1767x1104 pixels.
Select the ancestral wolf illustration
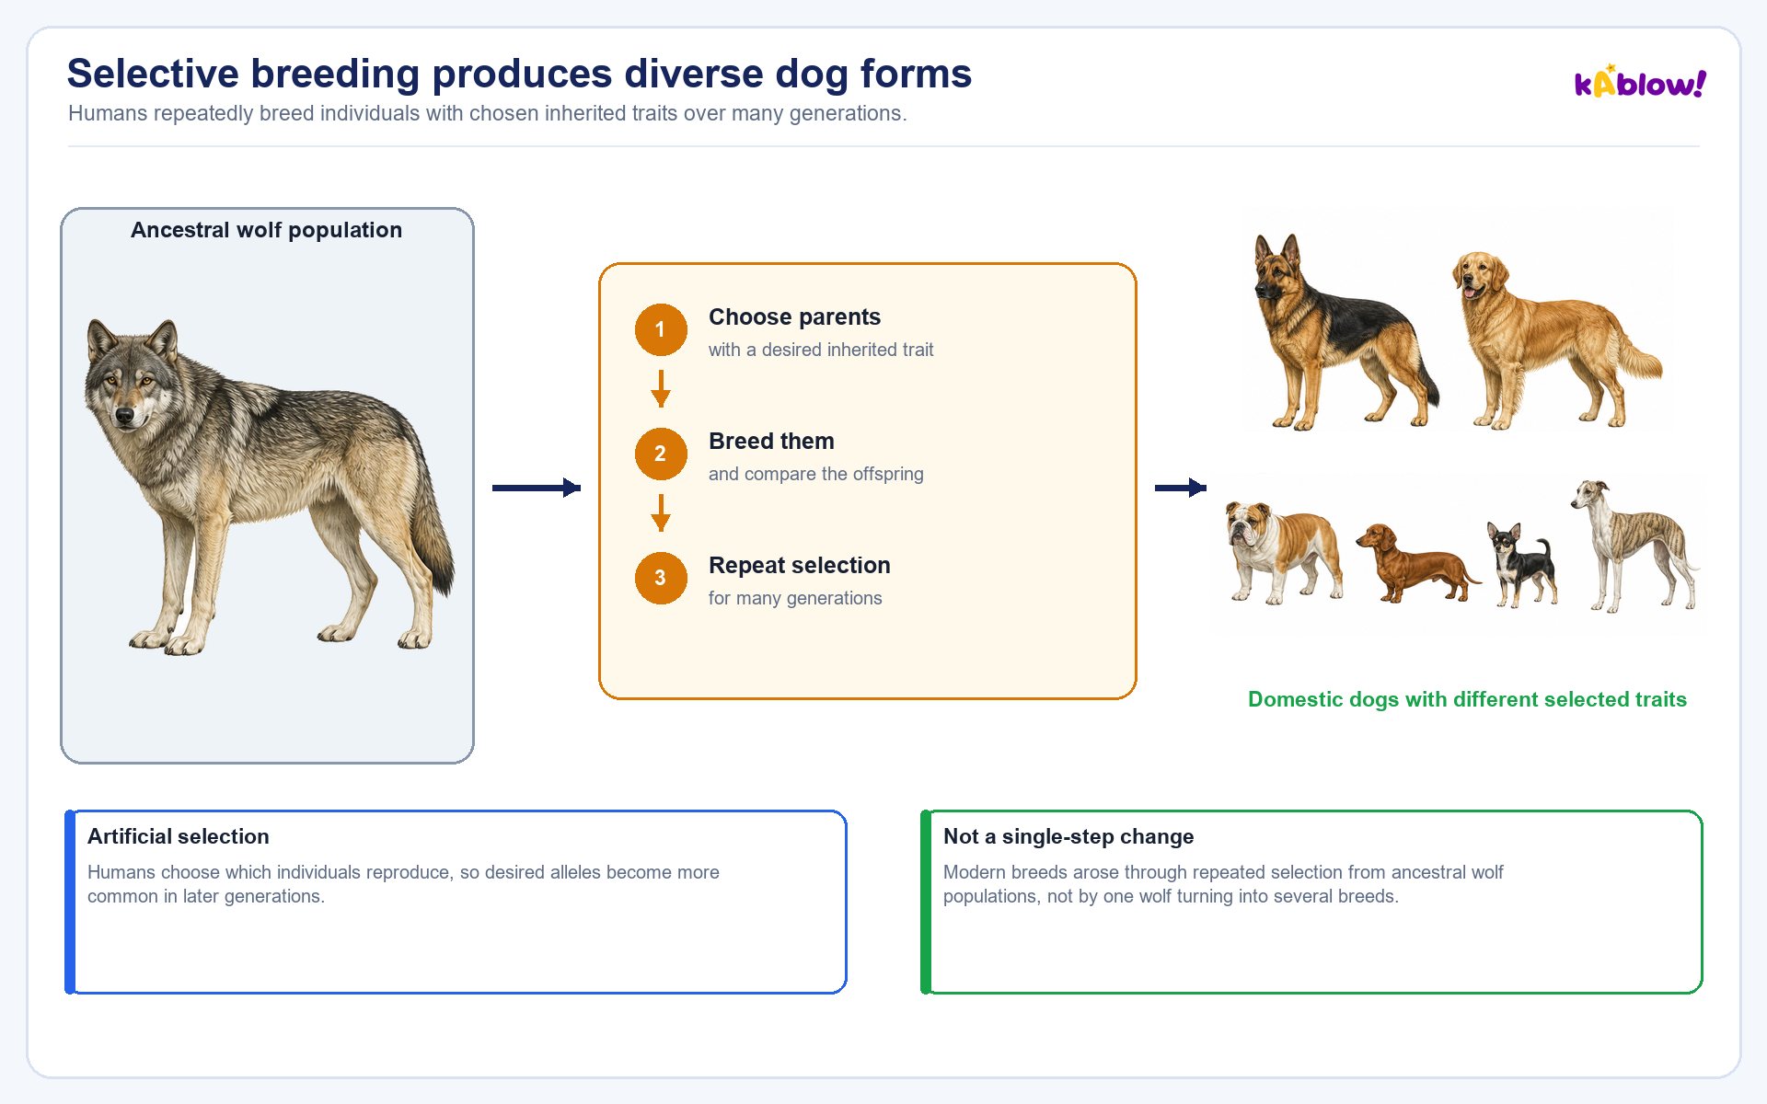click(269, 488)
